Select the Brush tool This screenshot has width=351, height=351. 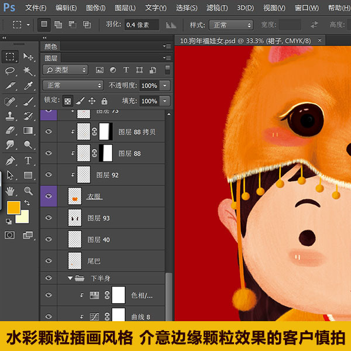(28, 101)
